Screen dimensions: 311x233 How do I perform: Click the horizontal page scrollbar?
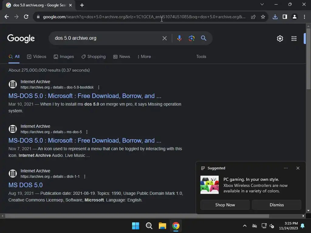(137, 216)
